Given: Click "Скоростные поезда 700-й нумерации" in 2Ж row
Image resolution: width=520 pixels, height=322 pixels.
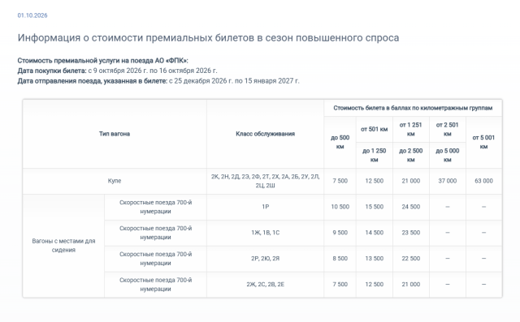Looking at the screenshot, I should [155, 284].
